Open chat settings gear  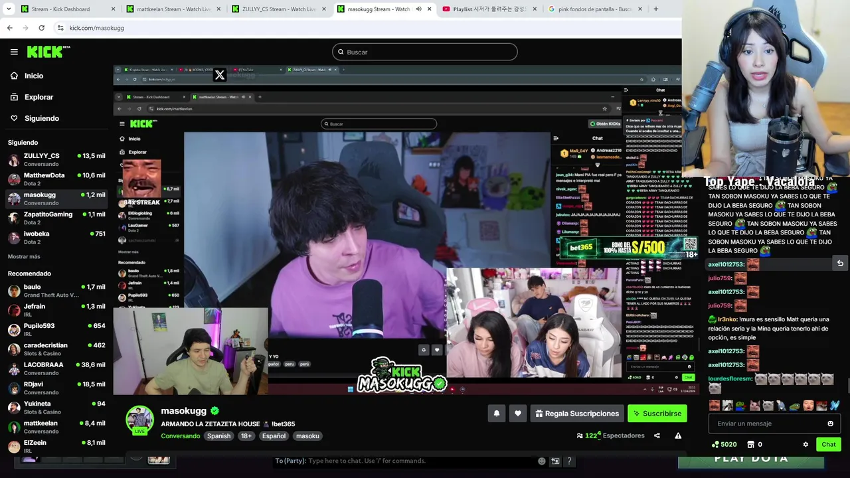(806, 445)
